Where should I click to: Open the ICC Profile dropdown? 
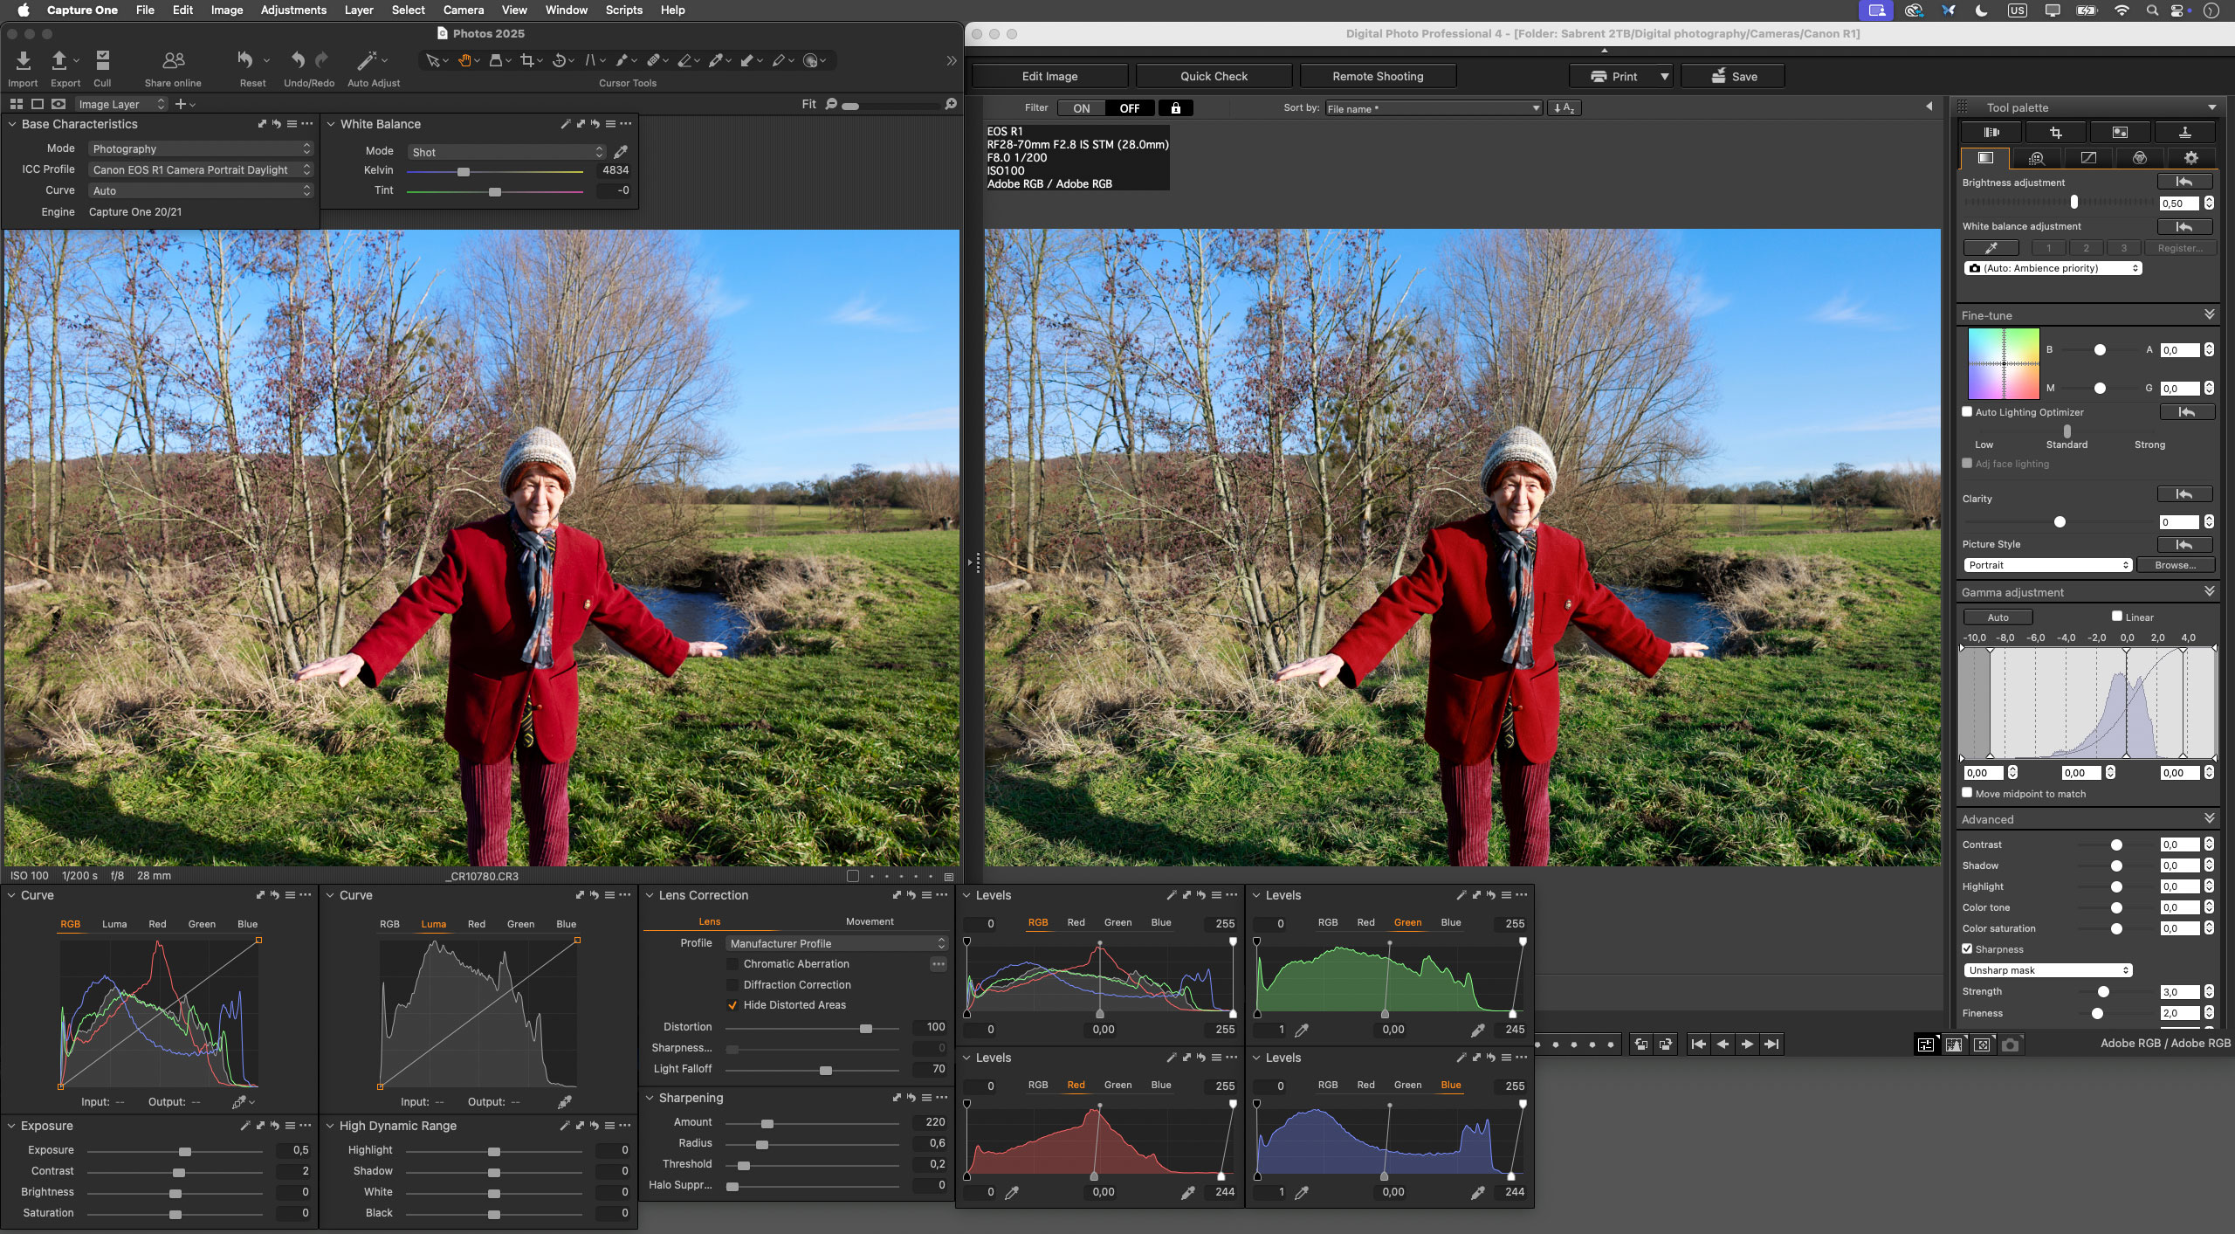click(x=200, y=169)
